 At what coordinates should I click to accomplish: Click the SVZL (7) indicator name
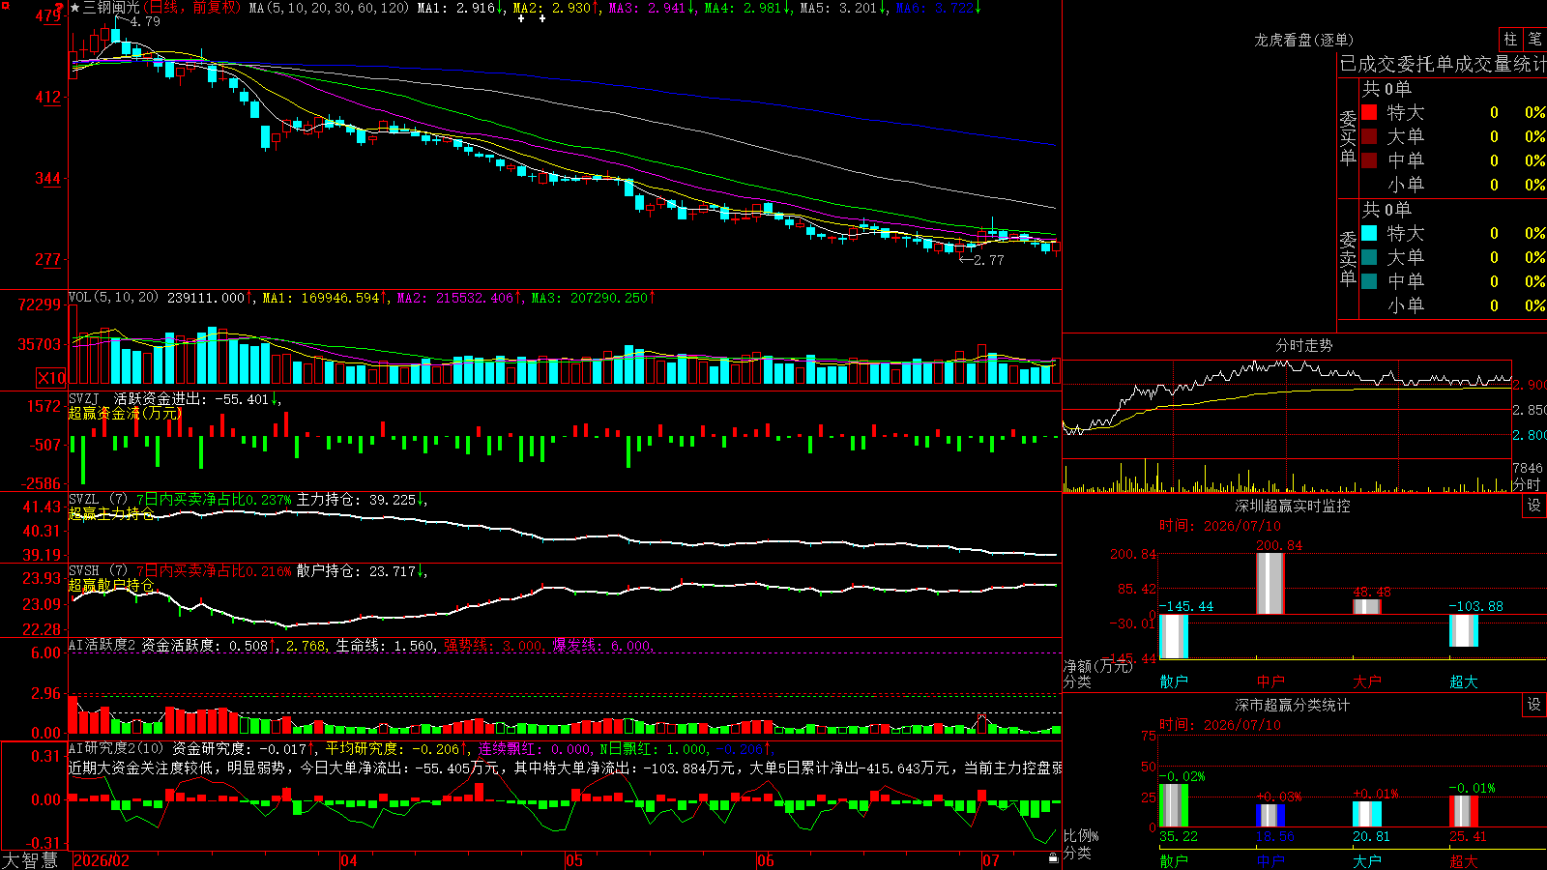(x=99, y=500)
